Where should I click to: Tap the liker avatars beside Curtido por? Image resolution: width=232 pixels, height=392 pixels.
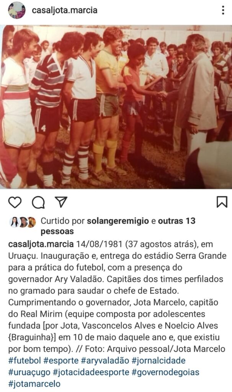[23, 222]
